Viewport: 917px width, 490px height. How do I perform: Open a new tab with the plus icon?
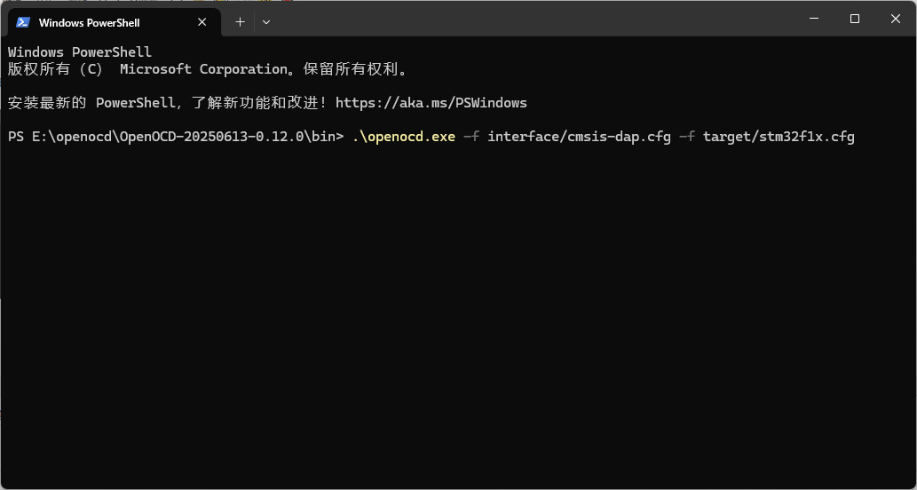(240, 22)
